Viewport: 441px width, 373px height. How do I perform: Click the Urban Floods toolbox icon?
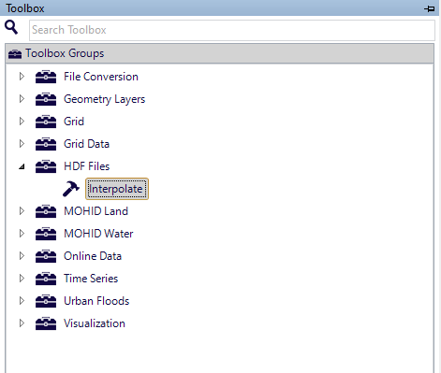pos(46,301)
